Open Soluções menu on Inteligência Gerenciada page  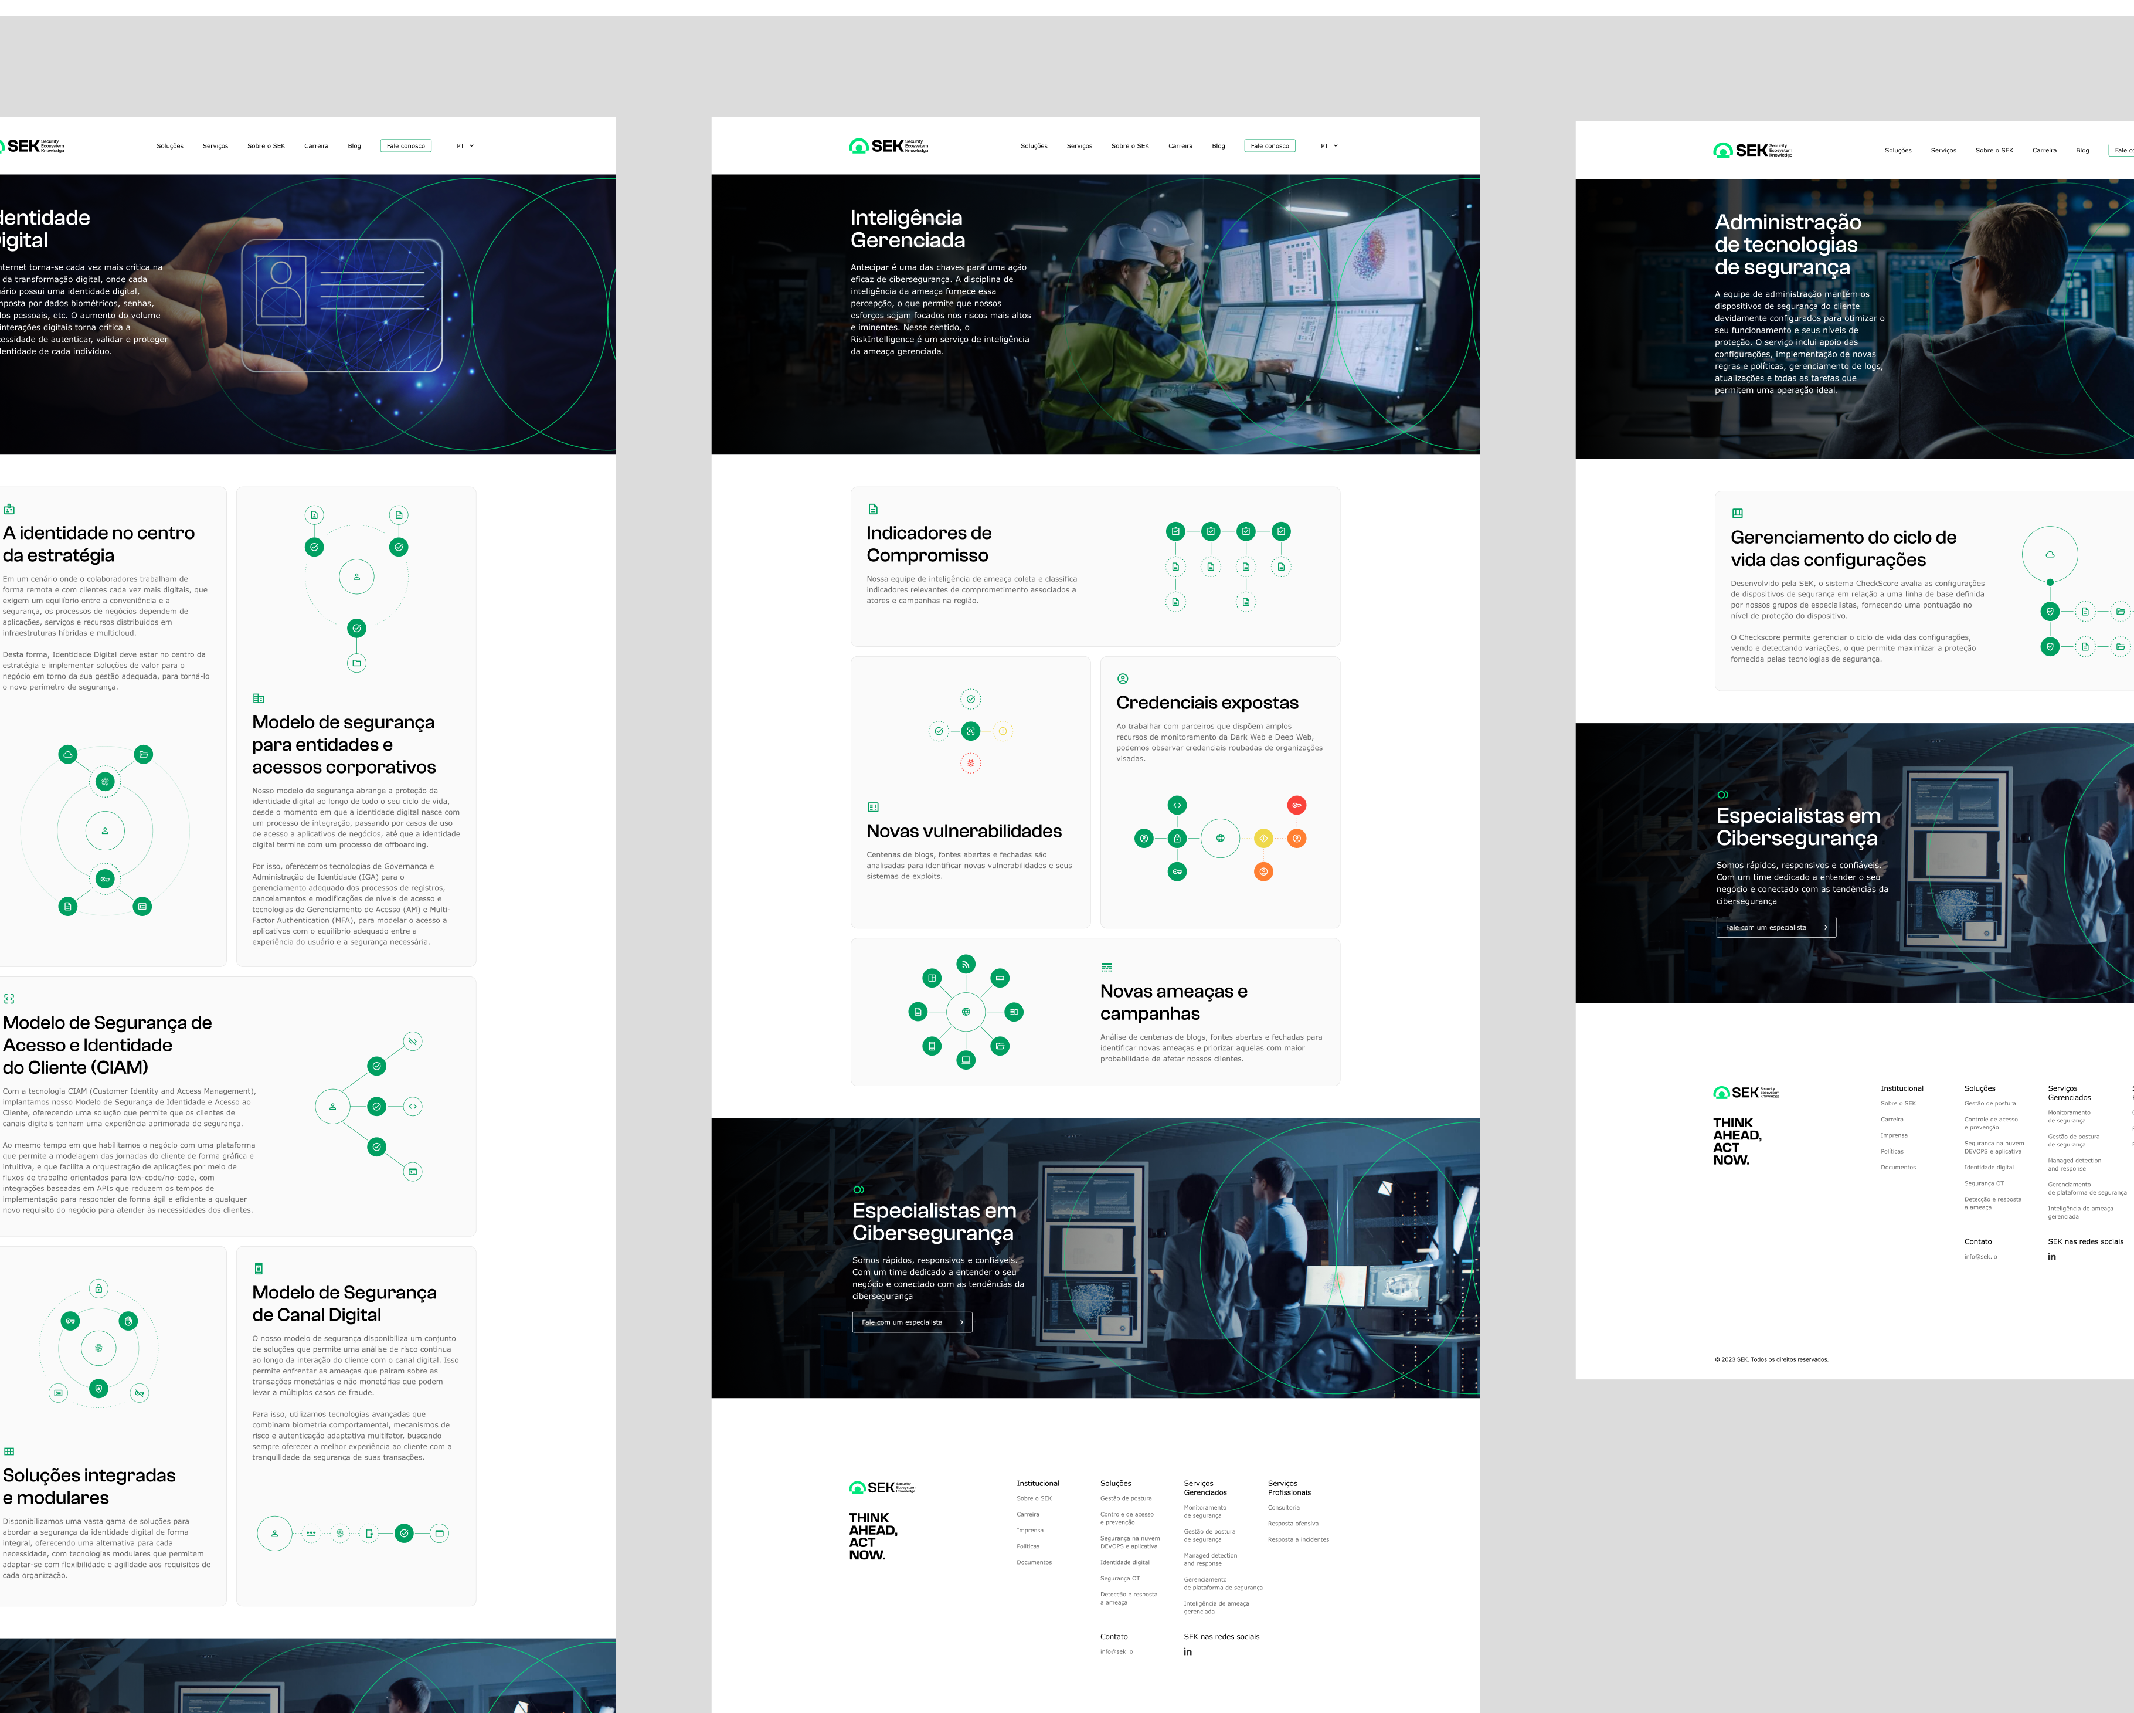pos(1034,145)
